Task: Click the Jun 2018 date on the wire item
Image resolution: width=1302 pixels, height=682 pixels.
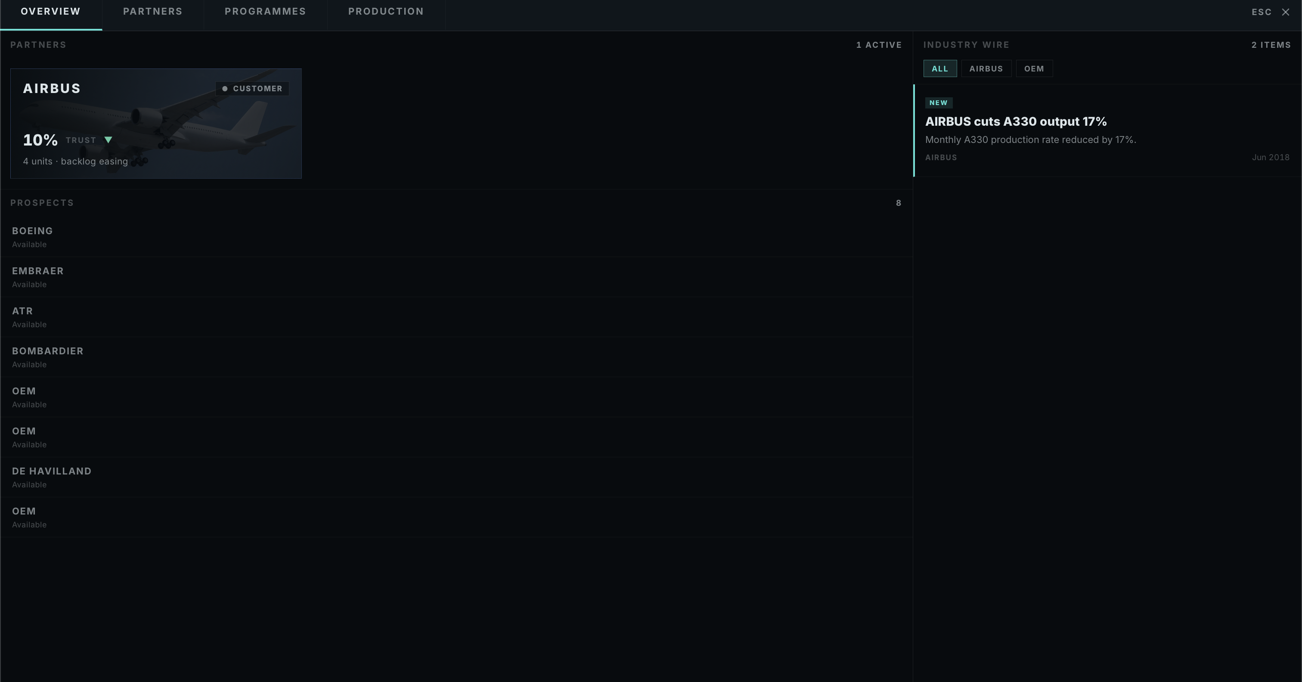Action: [x=1271, y=157]
